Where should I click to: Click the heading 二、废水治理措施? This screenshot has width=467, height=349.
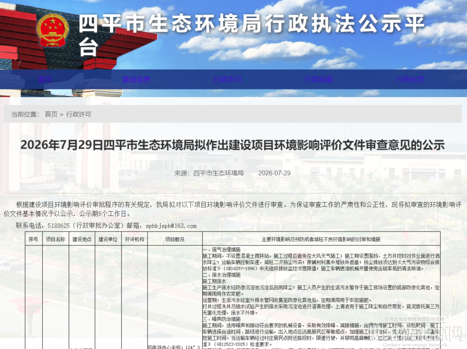(x=221, y=275)
